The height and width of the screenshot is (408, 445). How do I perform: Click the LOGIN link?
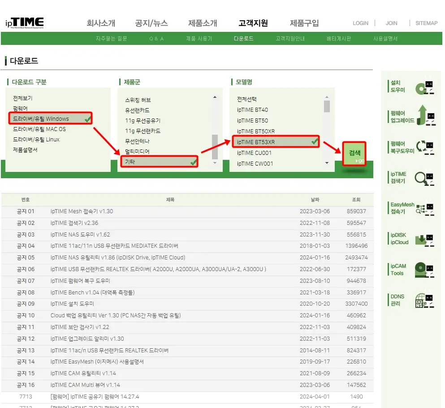[360, 23]
